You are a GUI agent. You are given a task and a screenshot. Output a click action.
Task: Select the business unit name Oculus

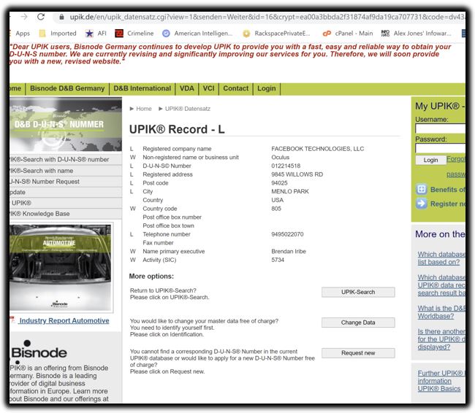(280, 158)
